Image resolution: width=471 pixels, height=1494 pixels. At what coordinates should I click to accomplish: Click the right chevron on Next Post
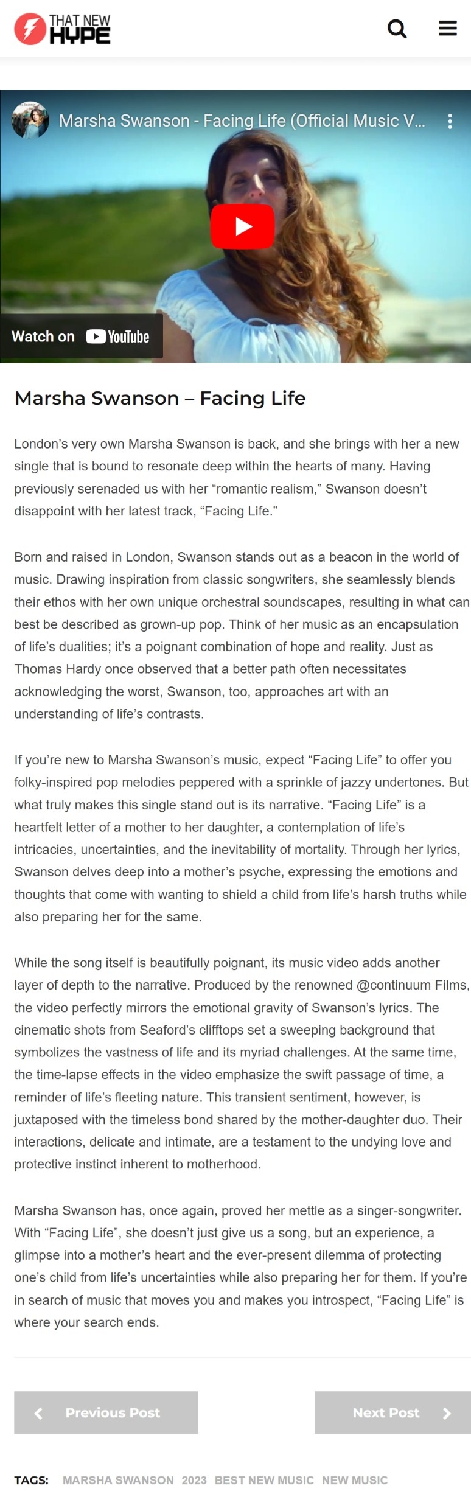point(447,1413)
